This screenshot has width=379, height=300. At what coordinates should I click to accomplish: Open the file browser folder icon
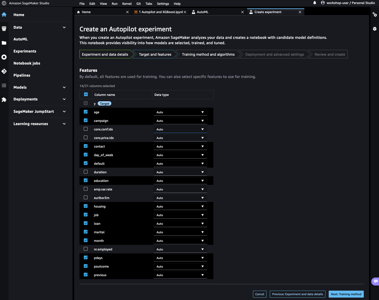click(x=4, y=43)
